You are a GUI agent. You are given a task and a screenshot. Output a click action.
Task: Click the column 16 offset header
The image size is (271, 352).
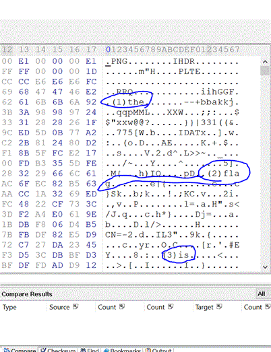point(74,49)
